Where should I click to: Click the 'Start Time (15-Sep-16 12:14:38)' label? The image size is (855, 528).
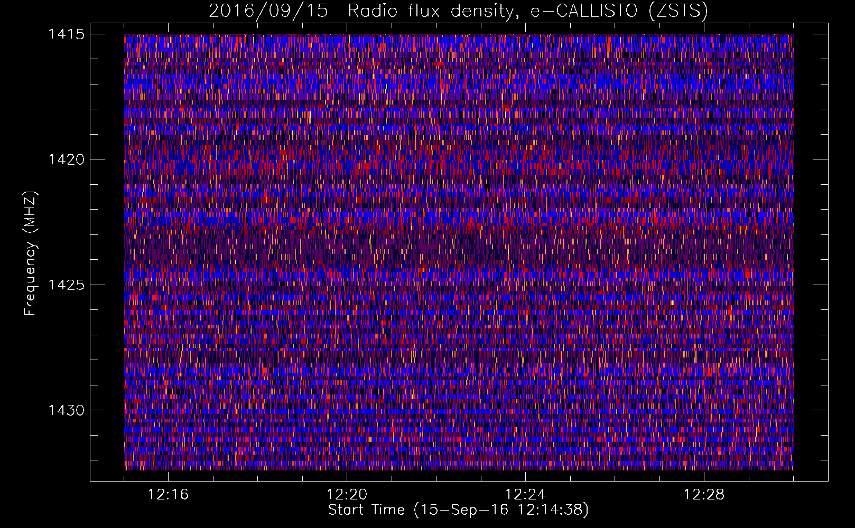[x=458, y=510]
